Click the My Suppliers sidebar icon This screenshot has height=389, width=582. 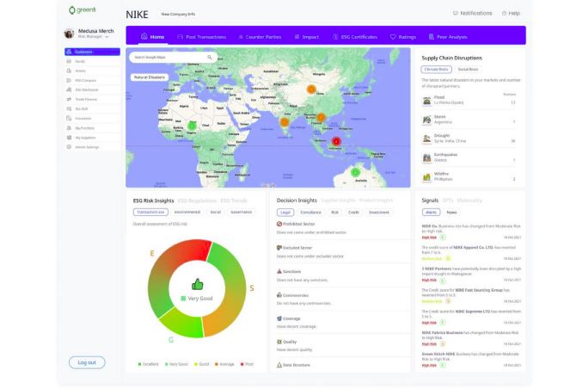click(x=69, y=138)
